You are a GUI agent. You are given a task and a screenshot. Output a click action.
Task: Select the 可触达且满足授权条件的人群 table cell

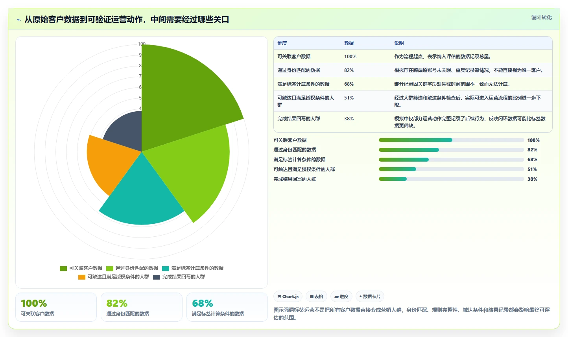307,101
